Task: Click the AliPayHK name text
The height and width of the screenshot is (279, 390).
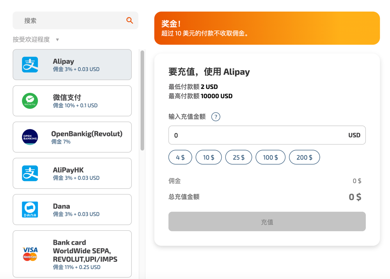Action: point(68,170)
